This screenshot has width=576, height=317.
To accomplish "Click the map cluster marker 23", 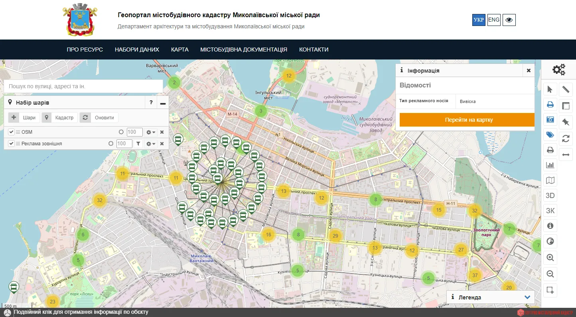I will tap(52, 301).
